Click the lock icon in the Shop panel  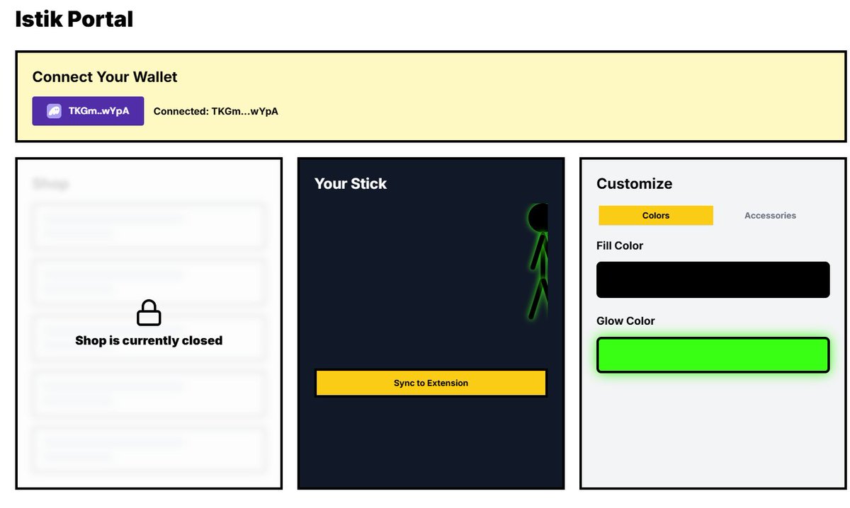(149, 312)
